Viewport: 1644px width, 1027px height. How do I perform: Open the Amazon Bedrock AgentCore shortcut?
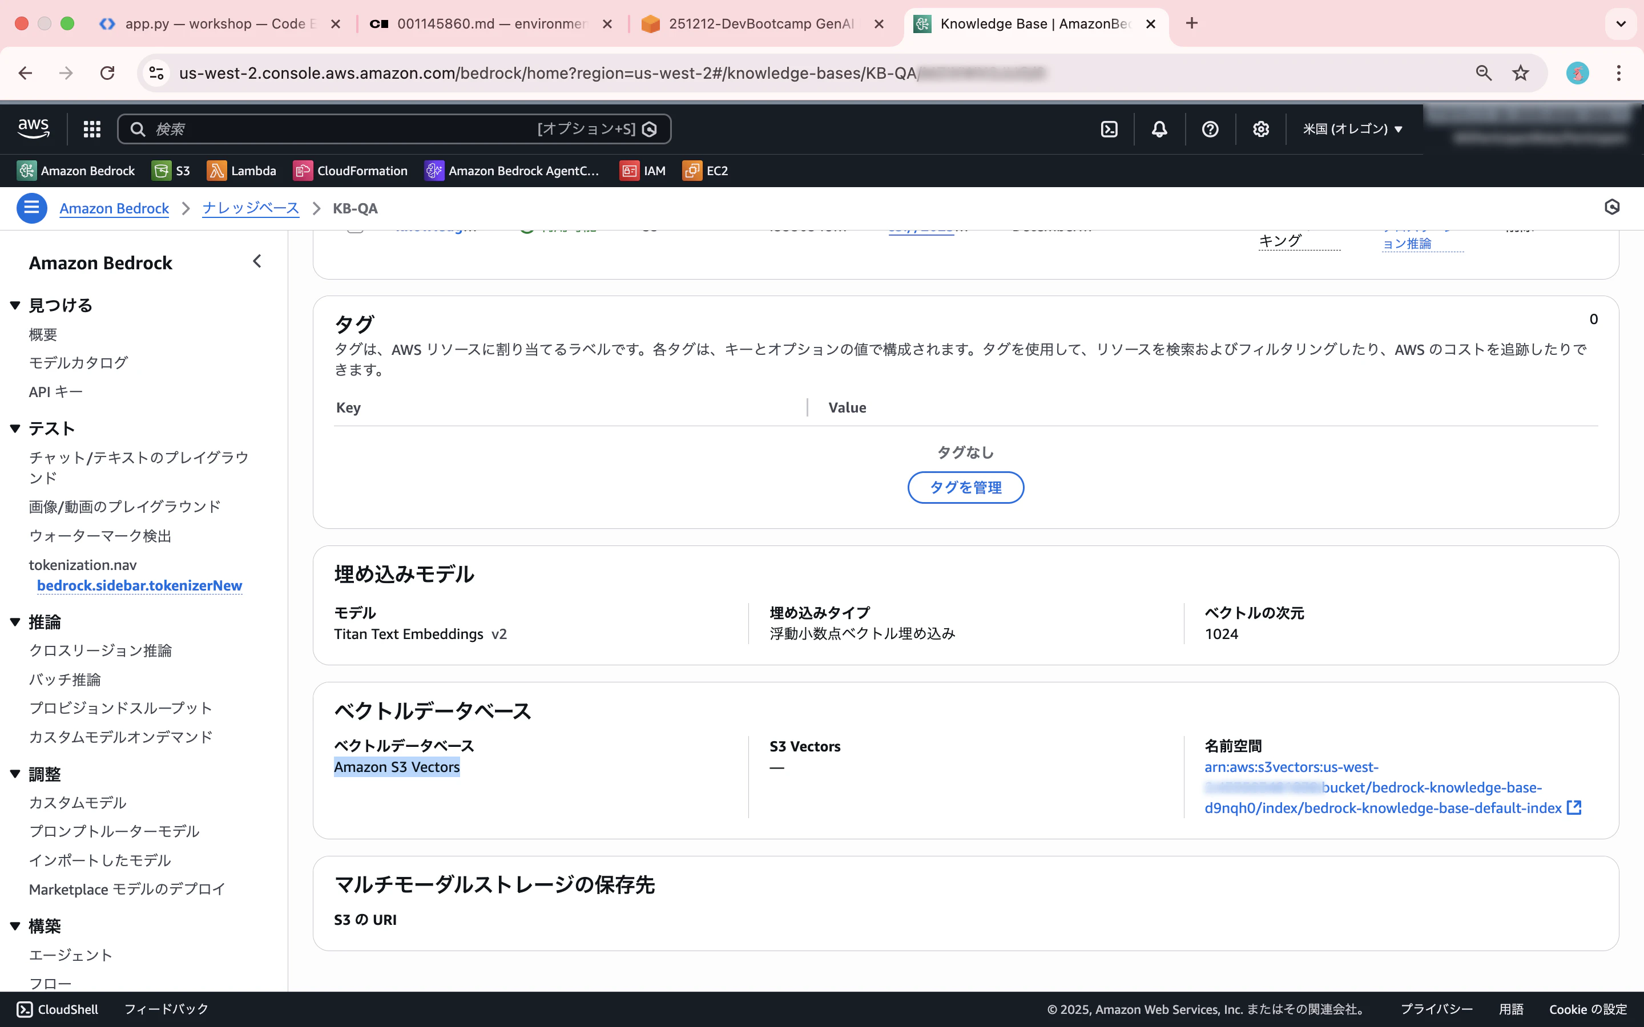click(512, 171)
